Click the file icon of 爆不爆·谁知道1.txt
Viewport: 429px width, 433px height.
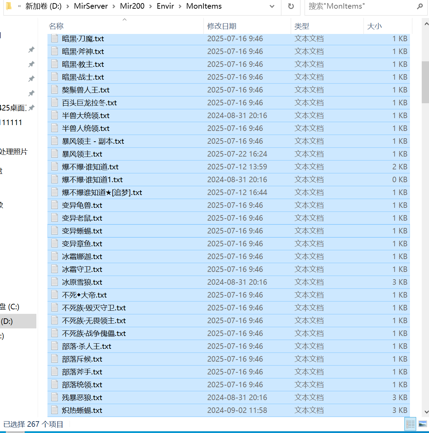[x=54, y=179]
